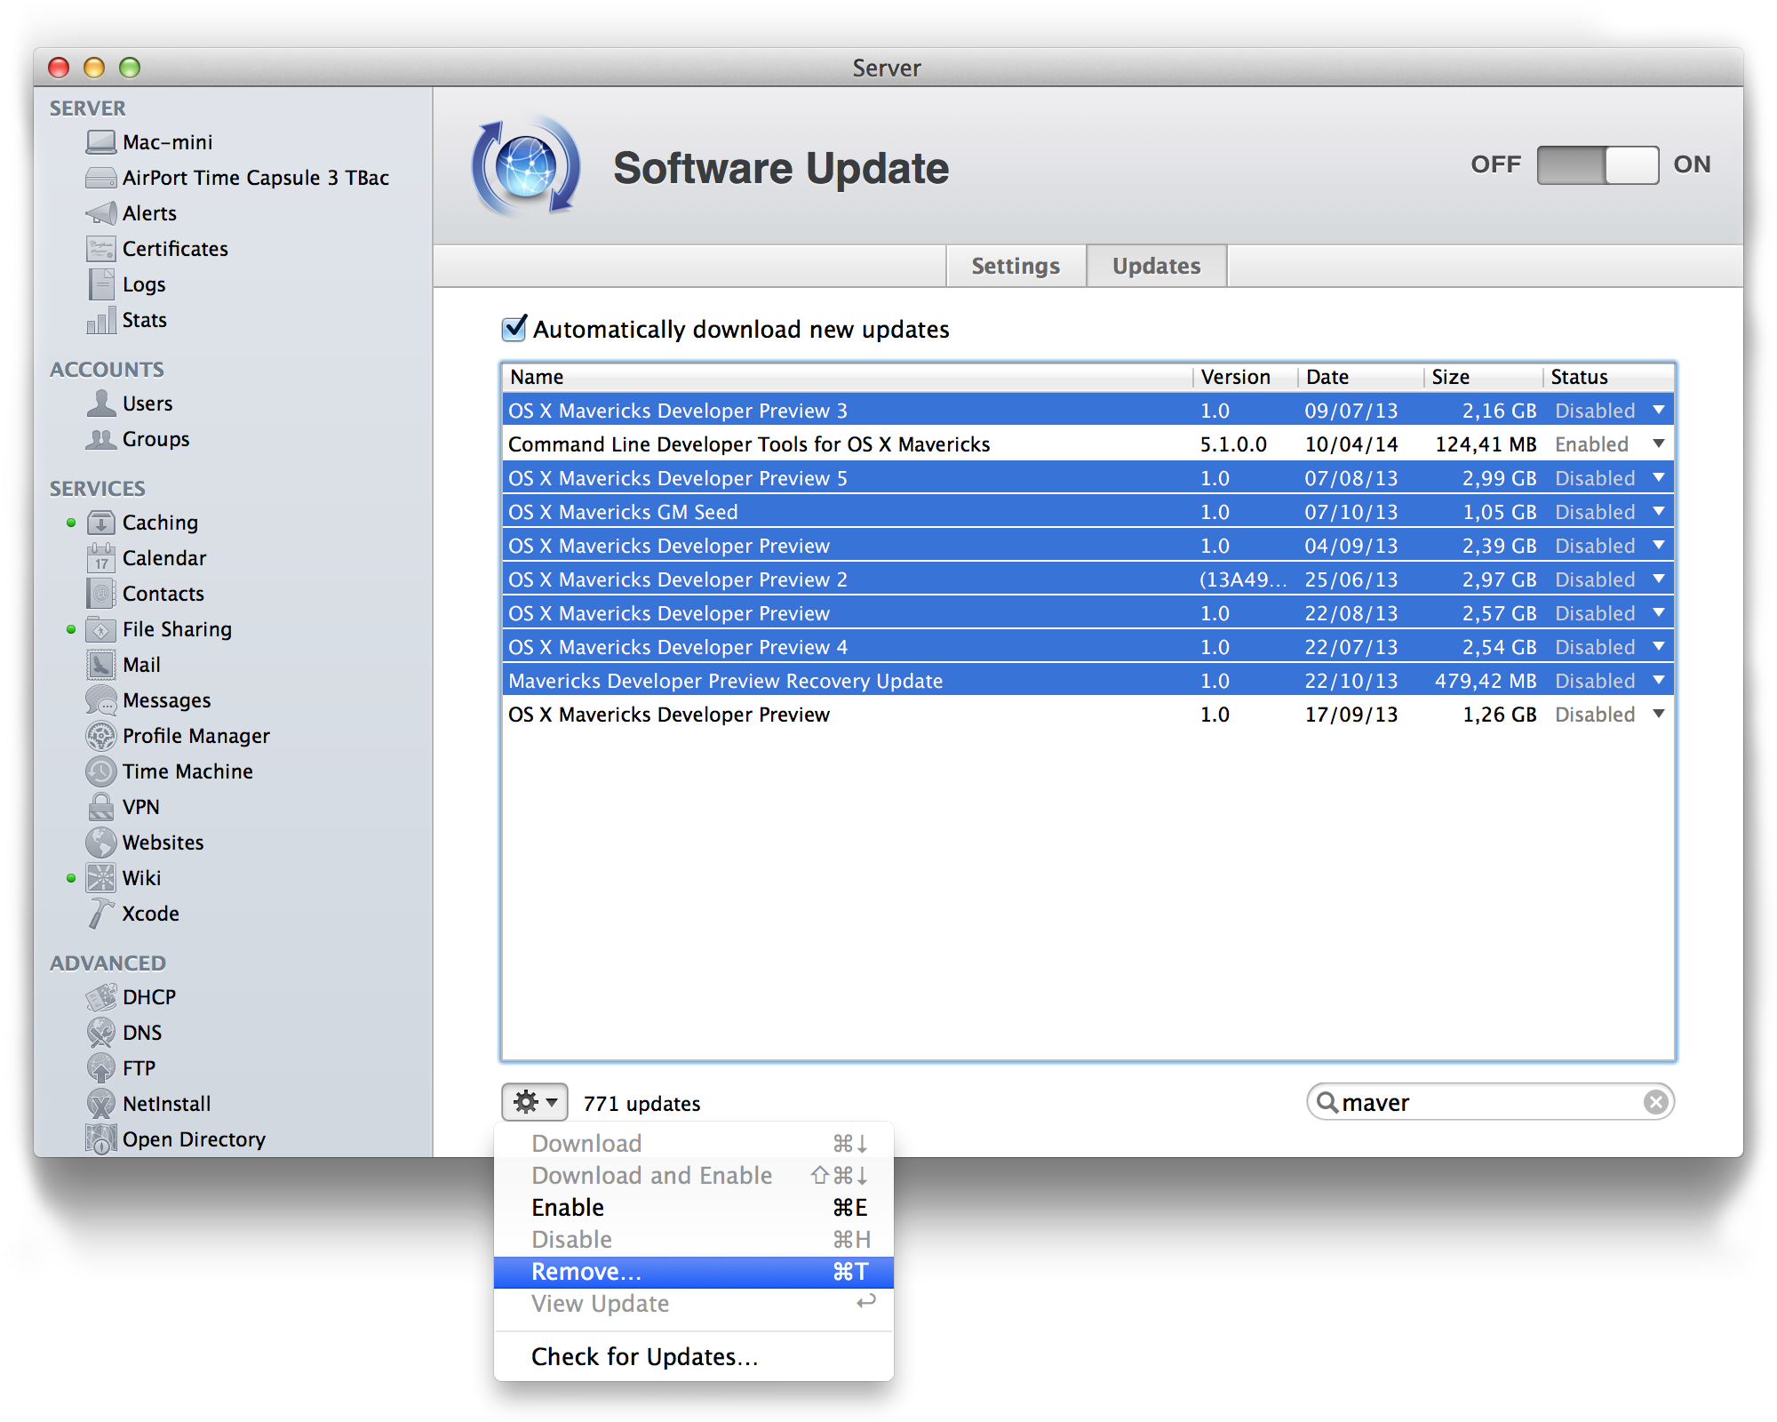Switch to the Settings tab
Viewport: 1777px width, 1422px height.
coord(1016,266)
